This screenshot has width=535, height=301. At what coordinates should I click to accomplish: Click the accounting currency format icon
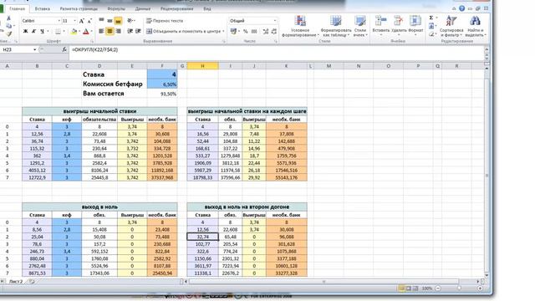pyautogui.click(x=234, y=32)
